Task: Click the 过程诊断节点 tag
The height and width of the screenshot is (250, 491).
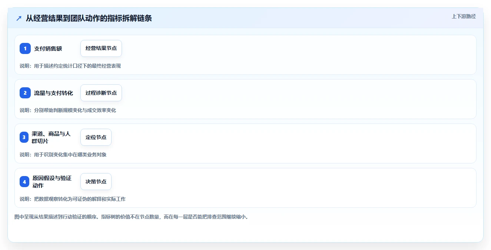Action: (101, 93)
